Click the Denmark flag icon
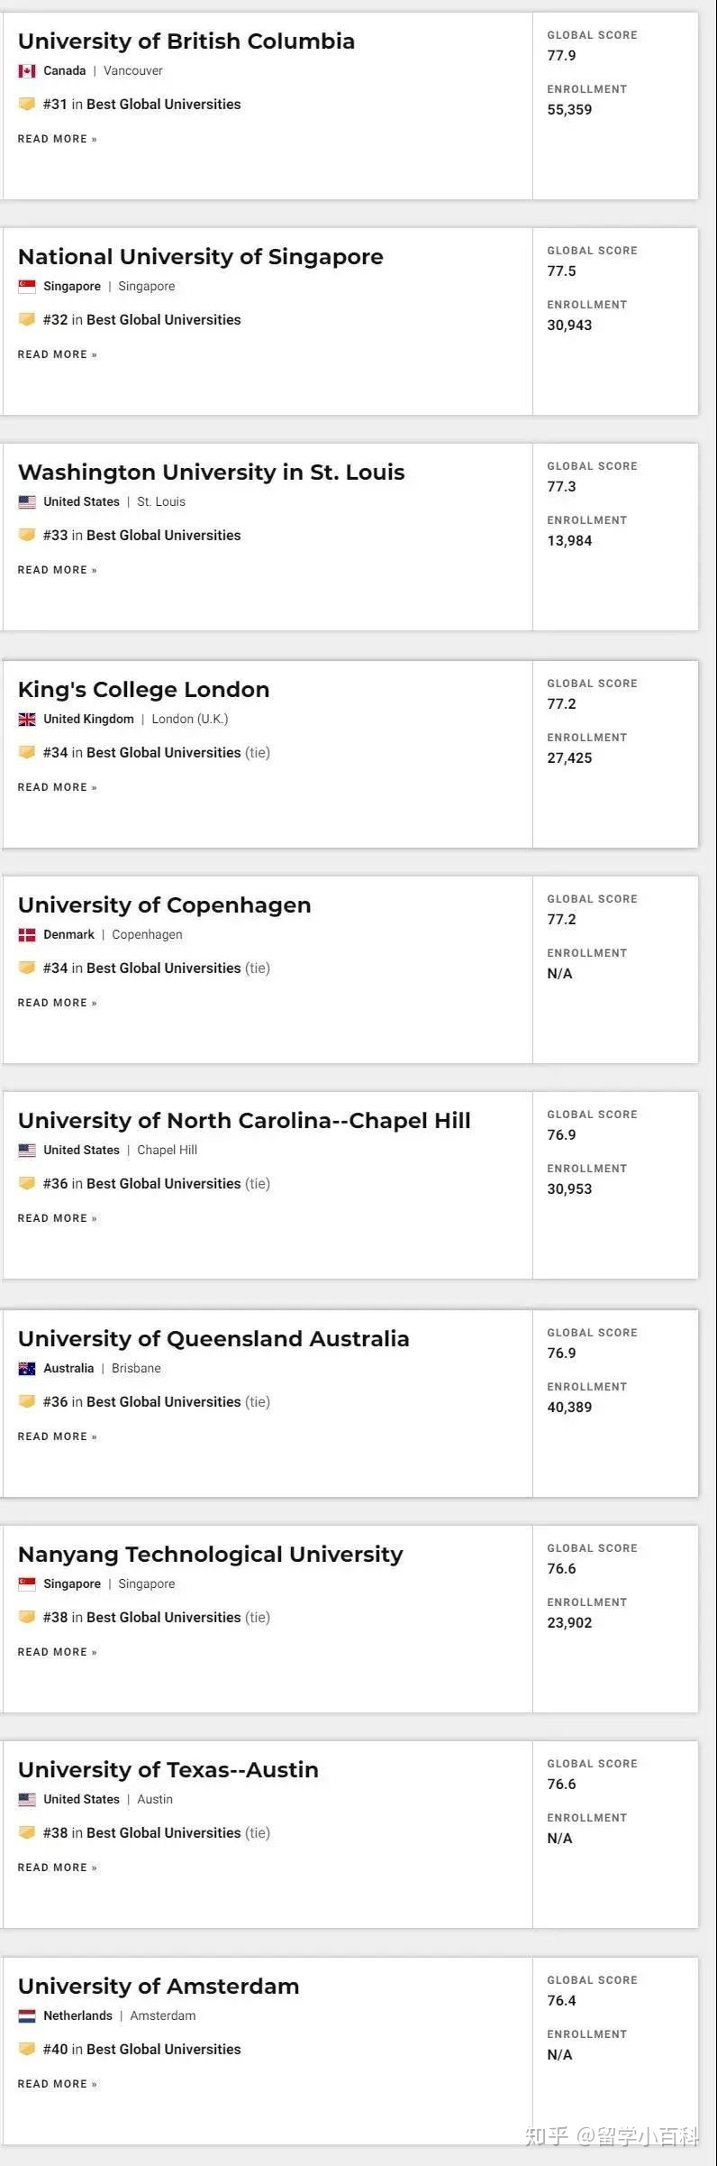 pyautogui.click(x=27, y=935)
